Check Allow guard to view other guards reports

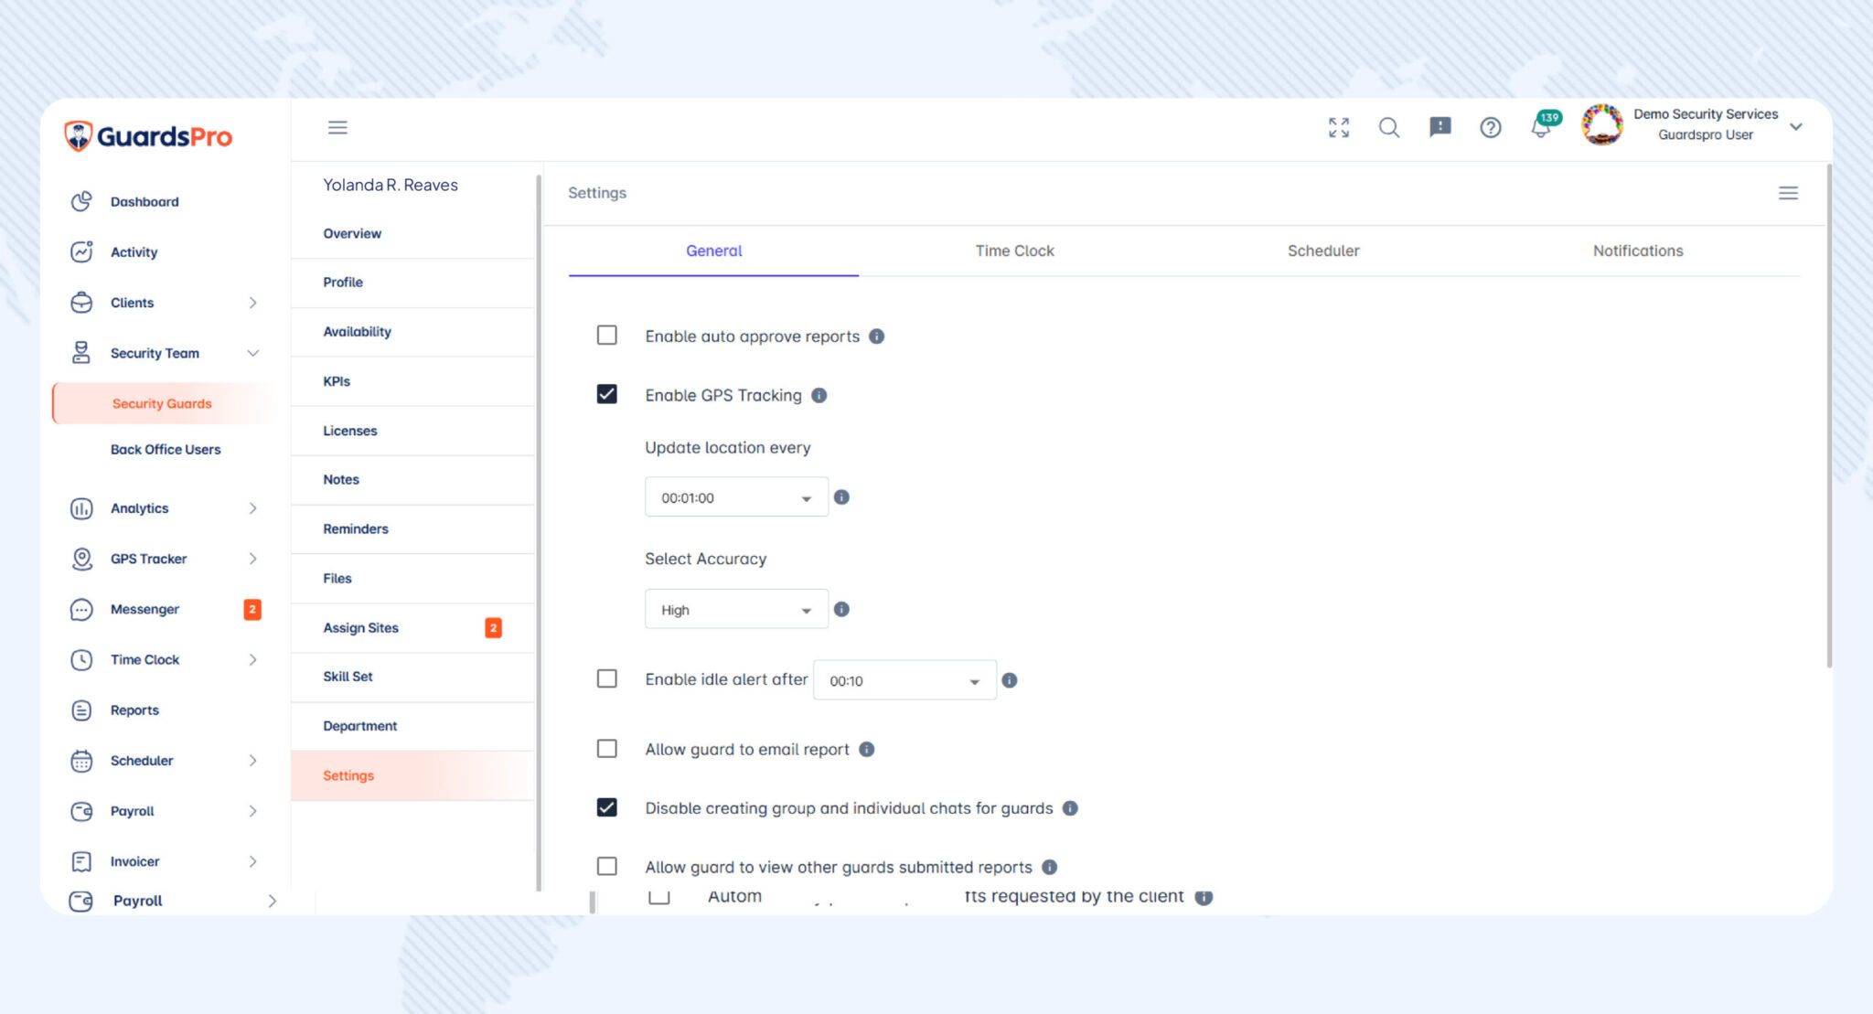coord(606,866)
